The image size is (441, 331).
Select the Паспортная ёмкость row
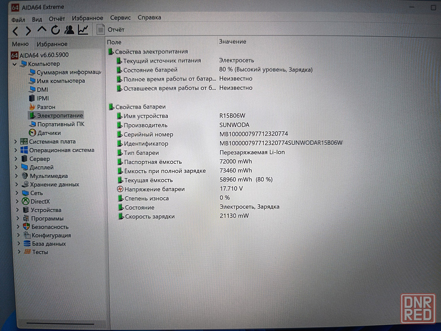point(185,162)
